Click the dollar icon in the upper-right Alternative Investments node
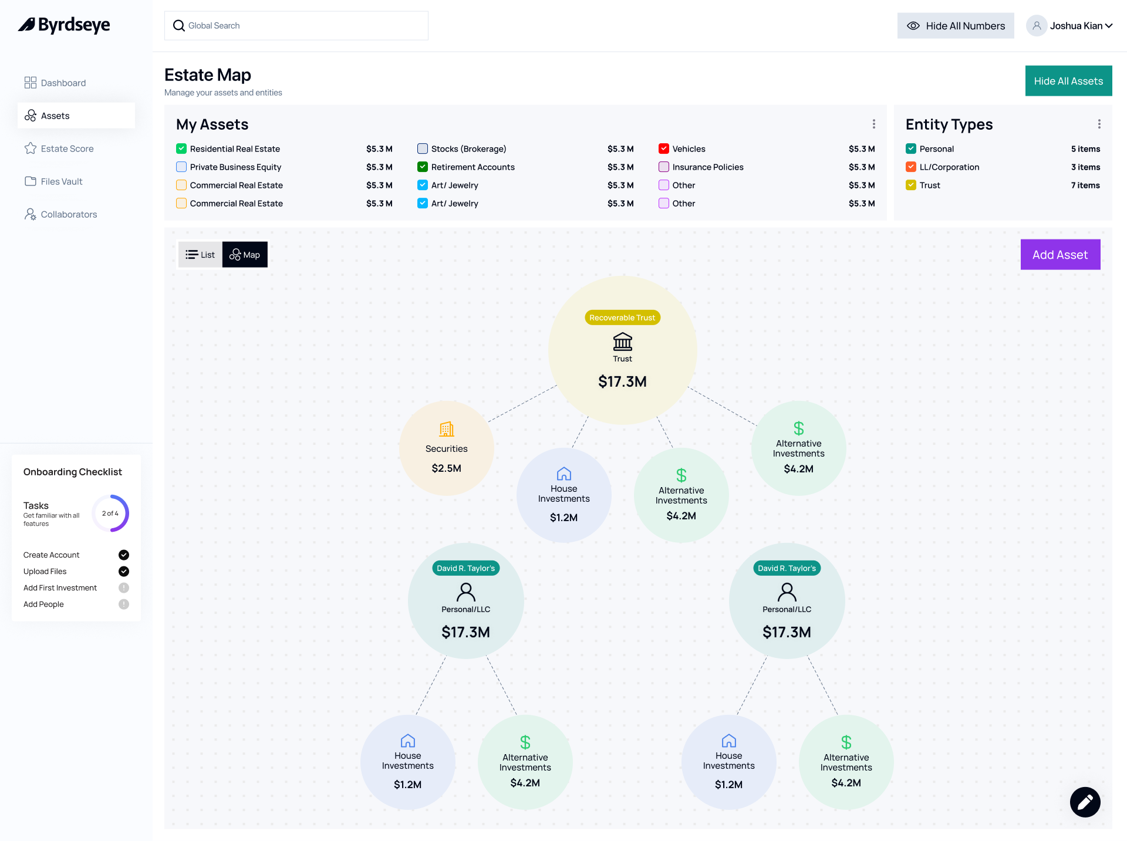The width and height of the screenshot is (1127, 841). click(x=799, y=428)
